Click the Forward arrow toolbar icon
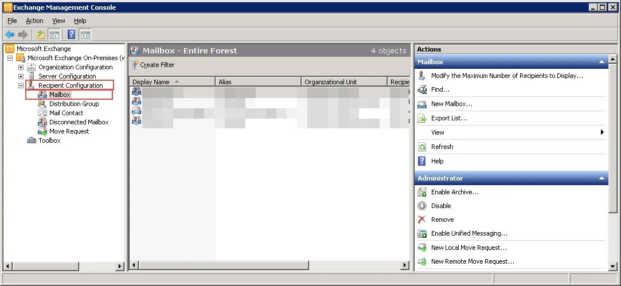This screenshot has height=286, width=621. [x=23, y=35]
